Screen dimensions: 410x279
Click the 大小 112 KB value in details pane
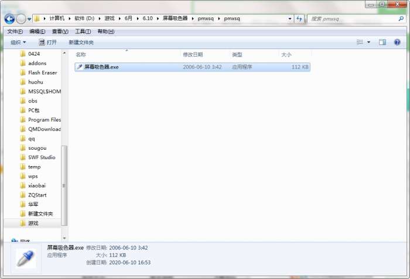click(117, 255)
